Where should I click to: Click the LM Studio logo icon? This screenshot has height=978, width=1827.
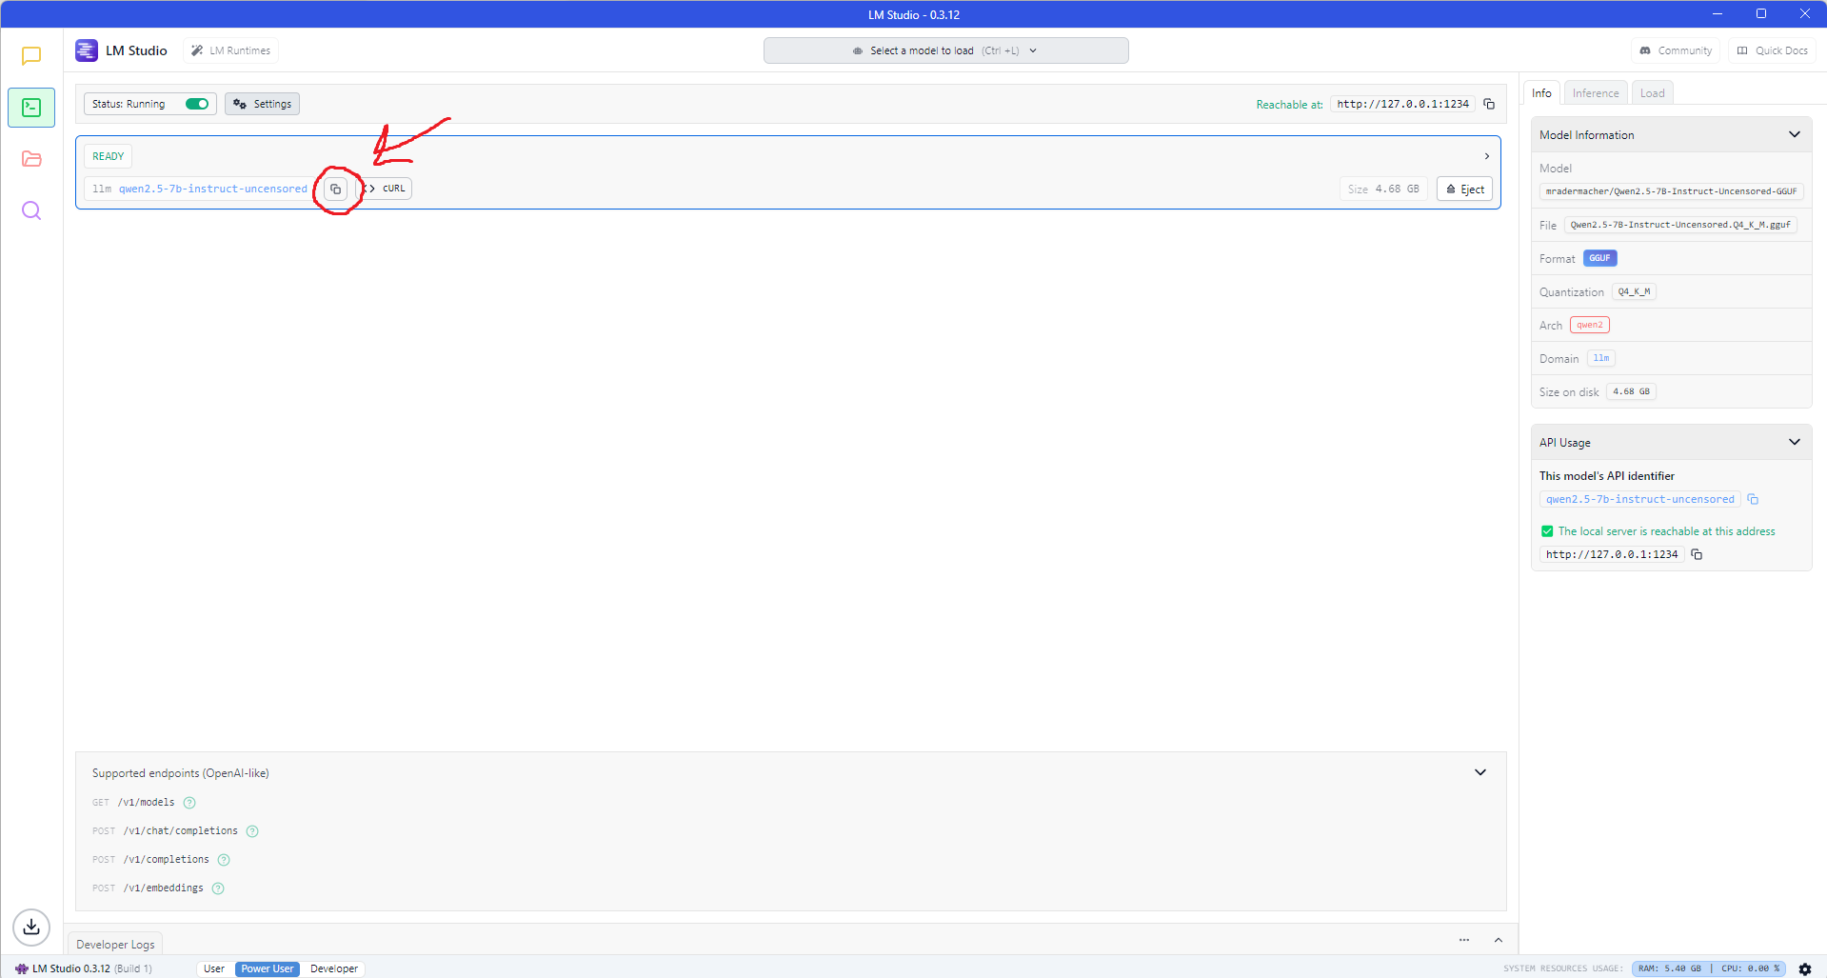[87, 50]
